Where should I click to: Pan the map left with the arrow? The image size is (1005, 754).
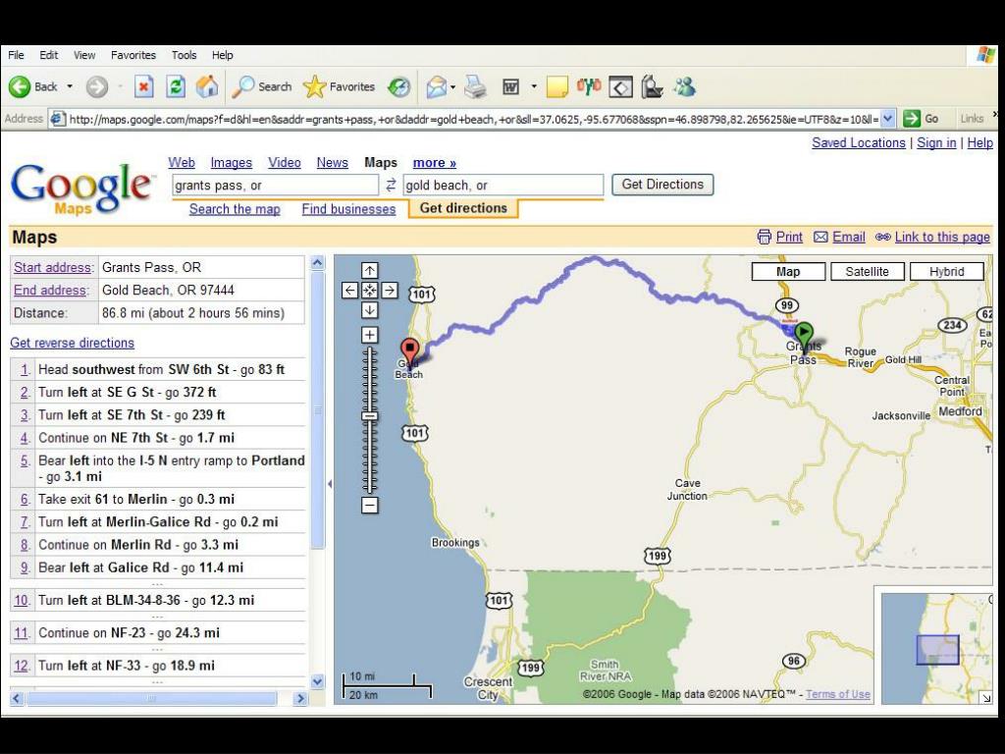[349, 291]
